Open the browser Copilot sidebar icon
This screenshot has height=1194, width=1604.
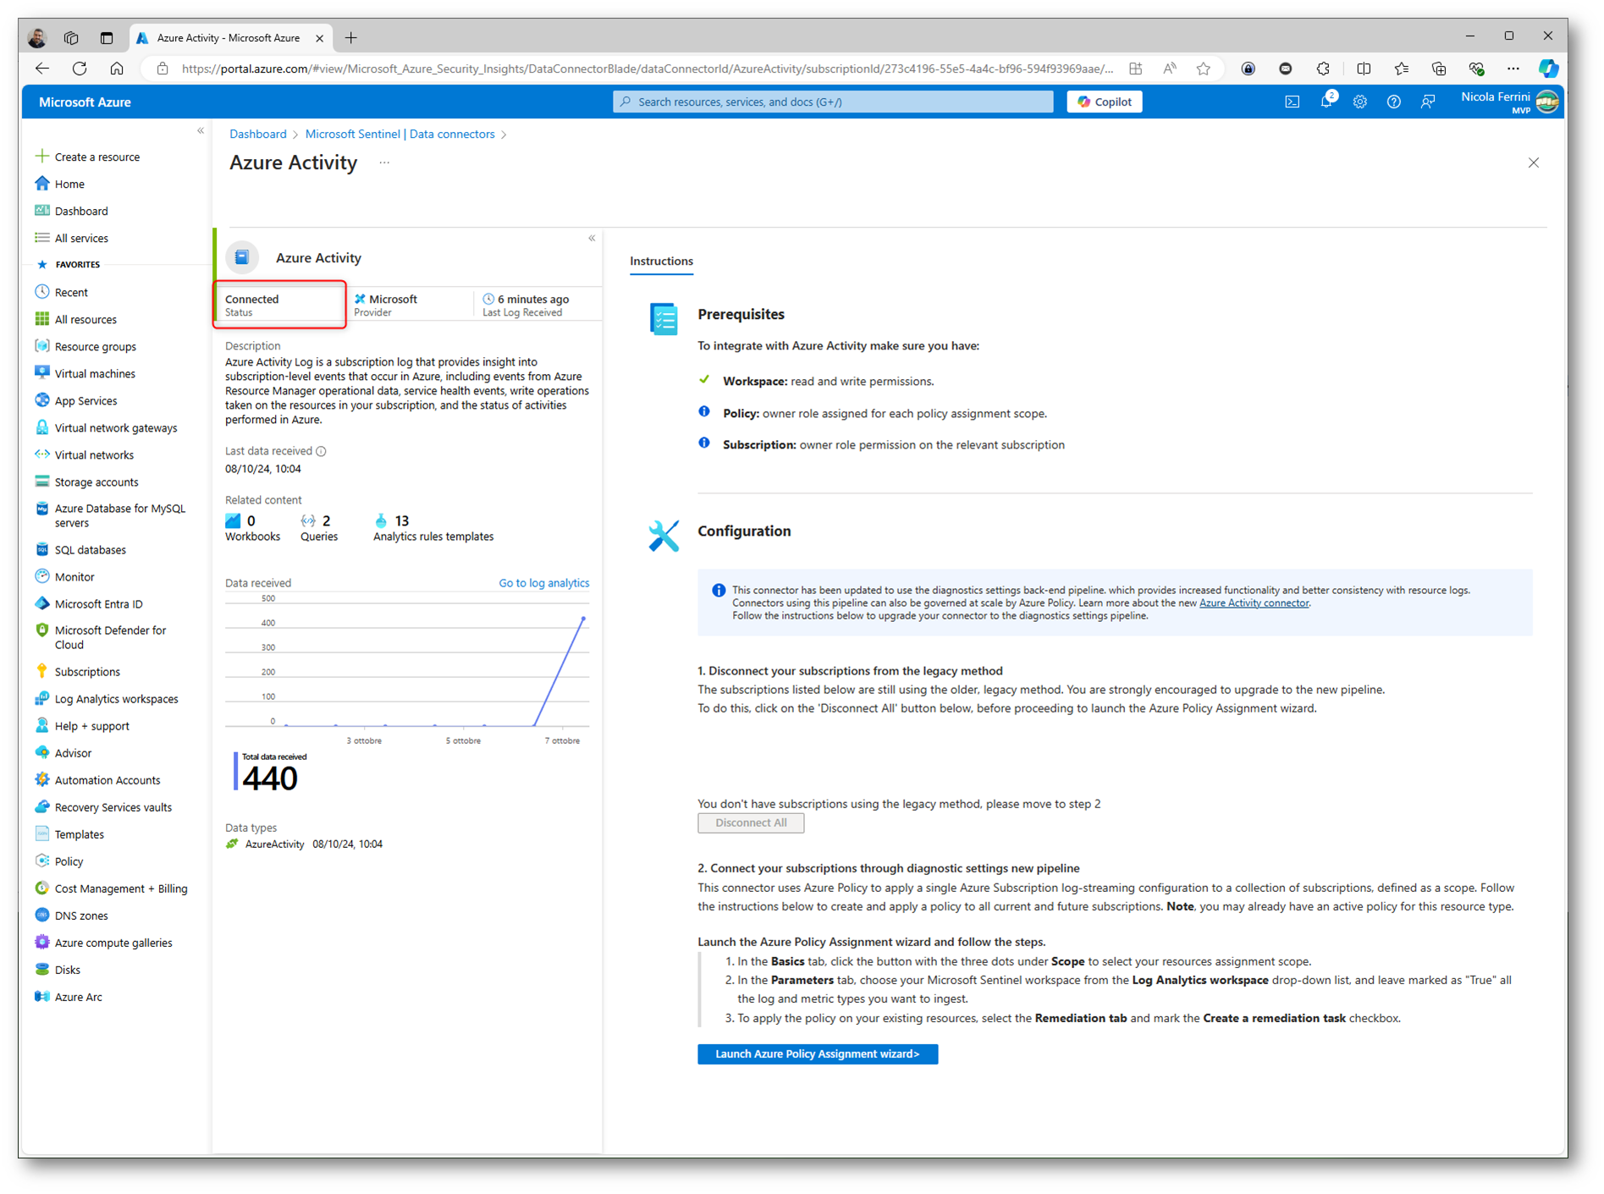point(1548,69)
